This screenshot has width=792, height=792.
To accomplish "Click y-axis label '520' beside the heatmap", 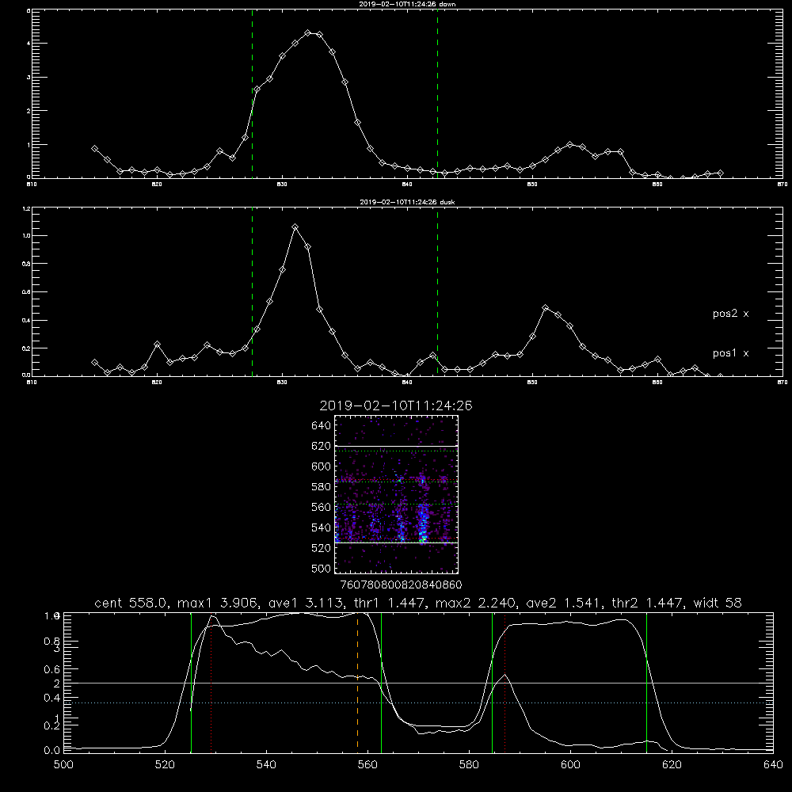I will (x=322, y=548).
